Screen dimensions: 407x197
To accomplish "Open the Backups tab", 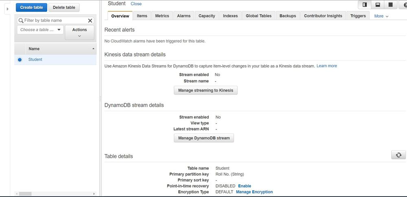I will (x=287, y=16).
